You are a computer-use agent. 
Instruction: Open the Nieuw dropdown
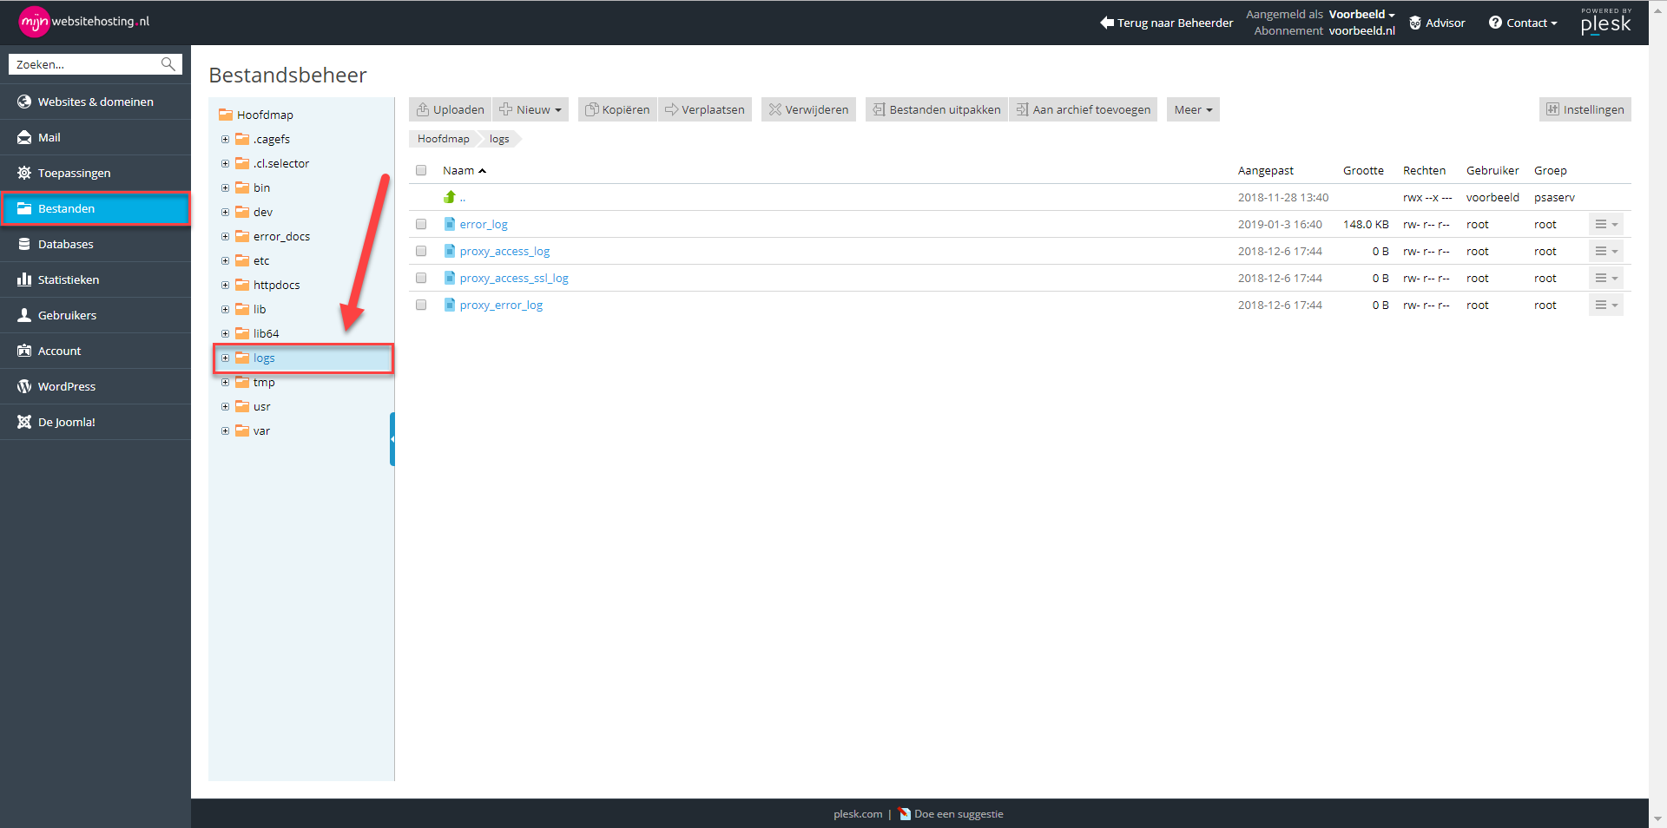coord(530,109)
